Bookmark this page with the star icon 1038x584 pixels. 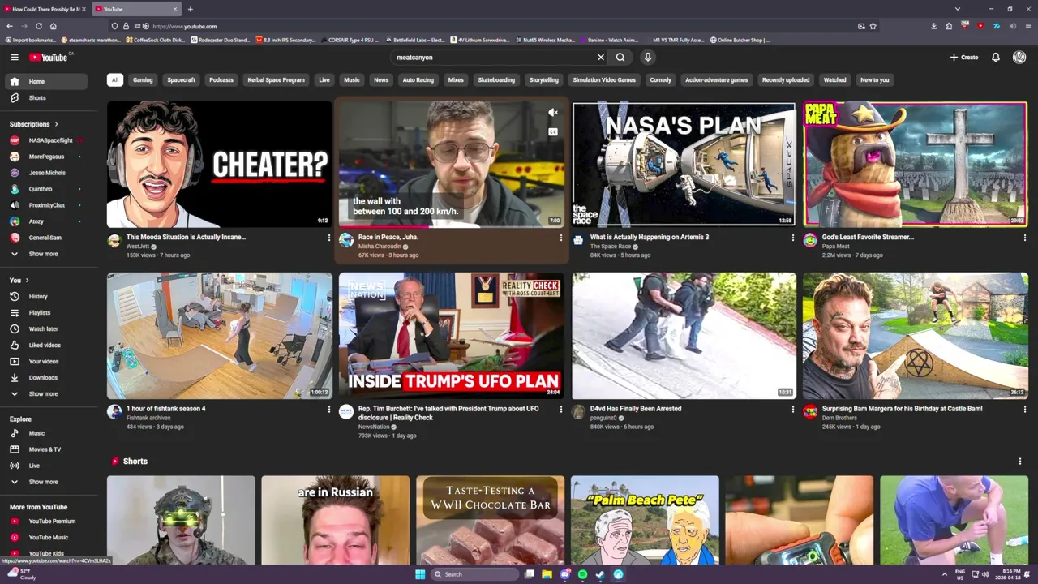click(x=873, y=26)
